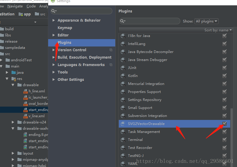The width and height of the screenshot is (237, 167).
Task: Click the h_line.xml file icon
Action: (25, 91)
